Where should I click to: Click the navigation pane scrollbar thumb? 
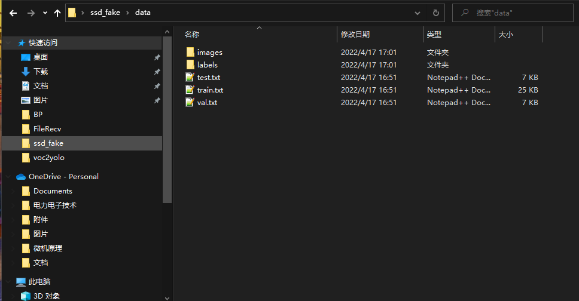(167, 120)
